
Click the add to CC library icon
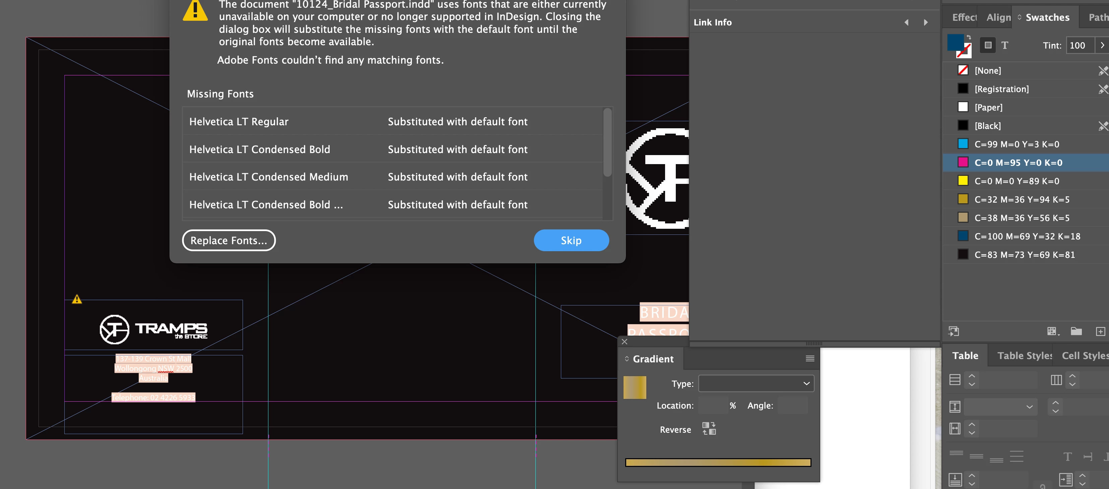click(x=954, y=331)
